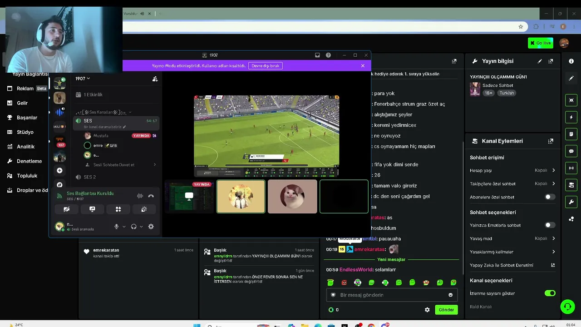This screenshot has width=581, height=327.
Task: Click the pencil icon in right rail
Action: [x=571, y=78]
